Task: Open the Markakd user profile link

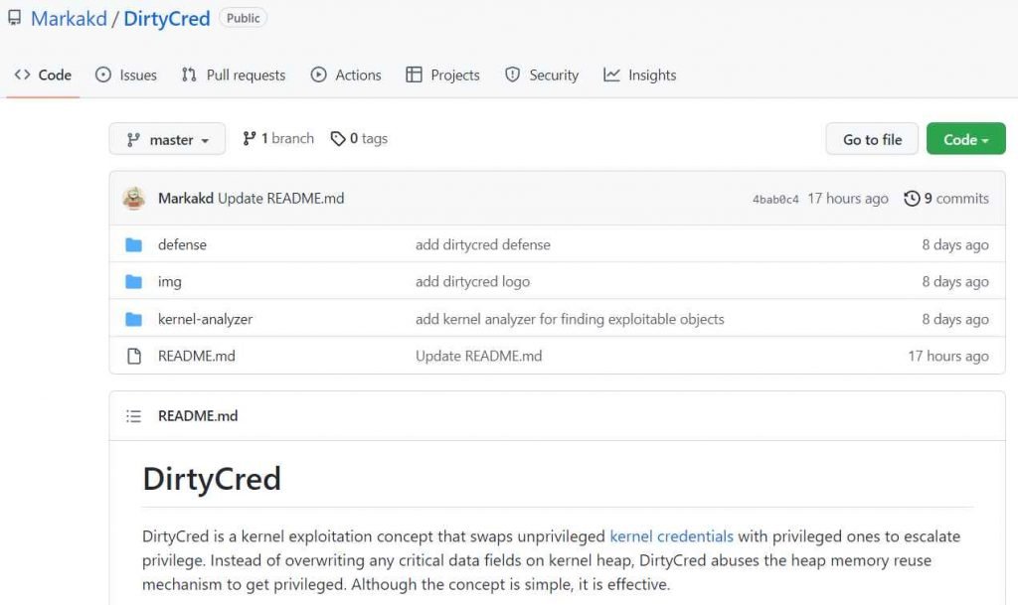Action: coord(69,18)
